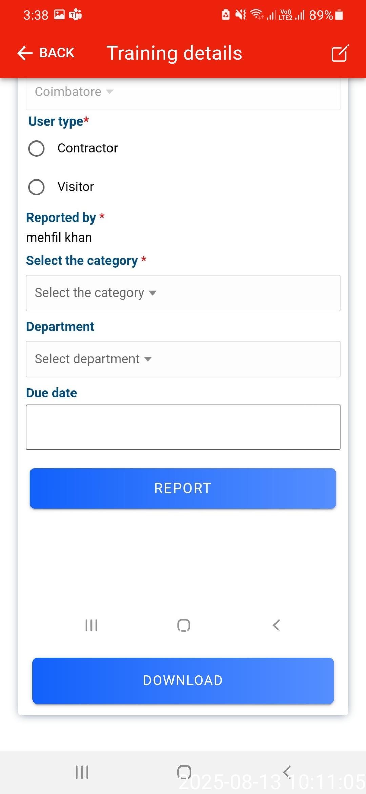
Task: Tap the Wi-Fi status icon
Action: pyautogui.click(x=257, y=15)
